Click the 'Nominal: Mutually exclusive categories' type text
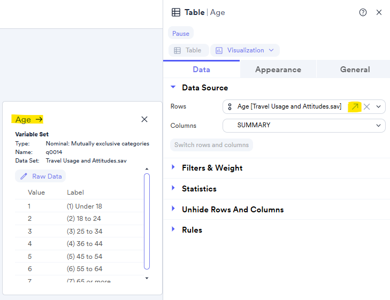Image resolution: width=390 pixels, height=300 pixels. 97,144
